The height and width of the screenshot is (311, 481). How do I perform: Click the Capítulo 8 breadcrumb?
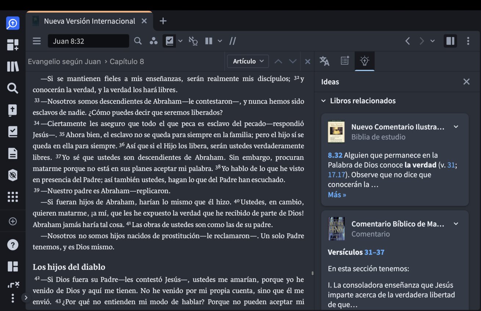(x=127, y=61)
